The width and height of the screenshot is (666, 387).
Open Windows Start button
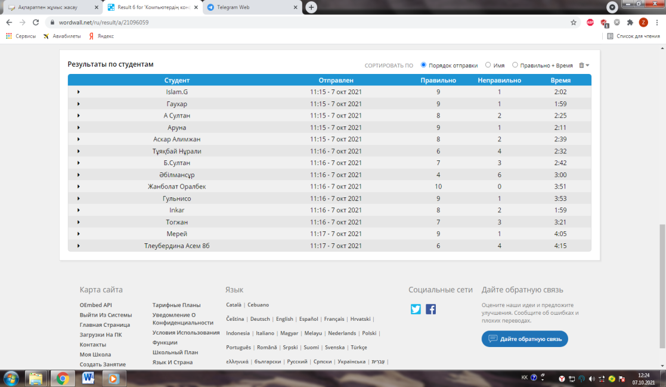click(11, 379)
